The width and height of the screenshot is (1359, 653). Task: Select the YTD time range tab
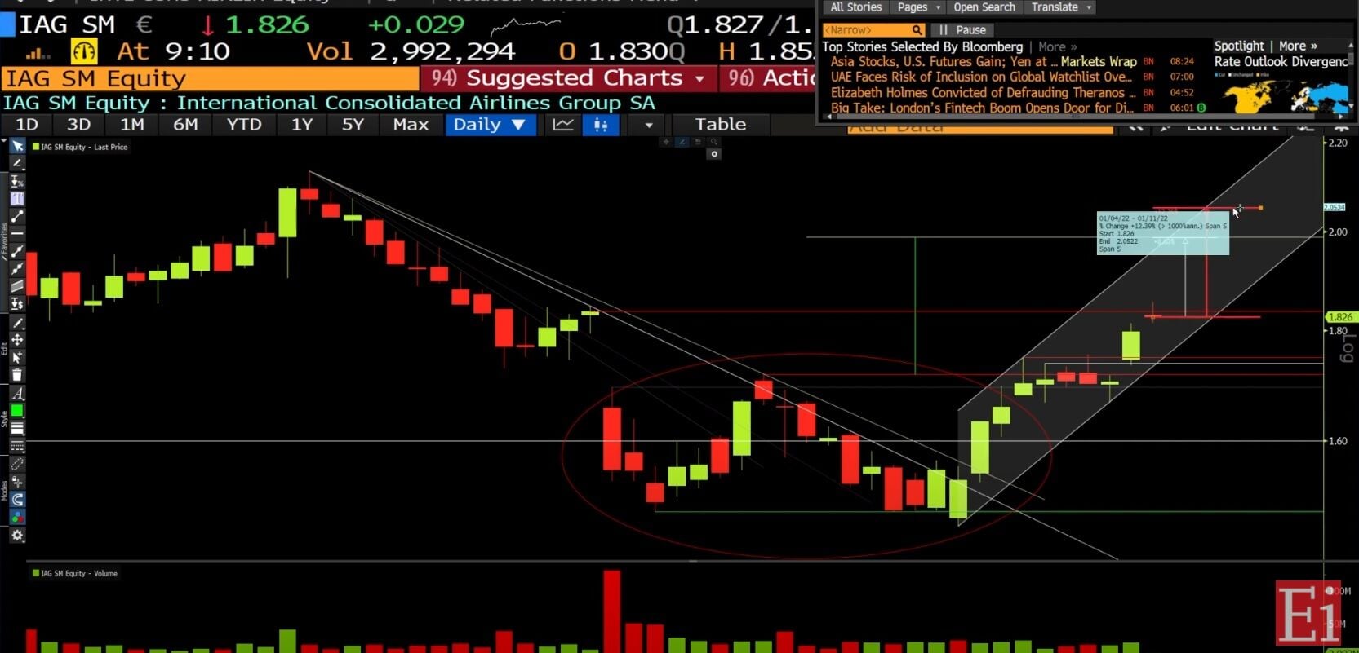click(244, 125)
